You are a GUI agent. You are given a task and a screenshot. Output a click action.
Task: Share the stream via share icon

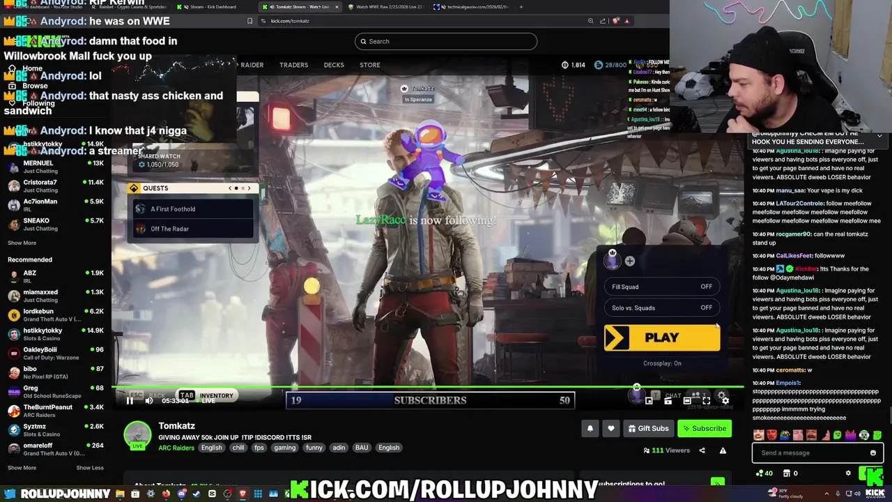(x=702, y=450)
